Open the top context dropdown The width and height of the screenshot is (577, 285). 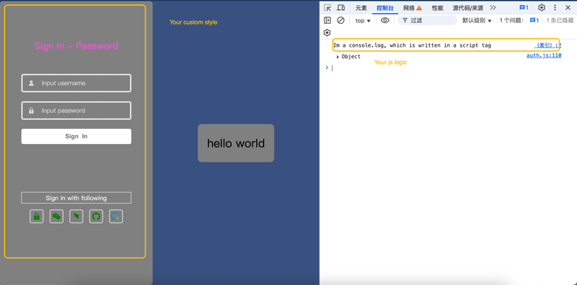(x=363, y=21)
